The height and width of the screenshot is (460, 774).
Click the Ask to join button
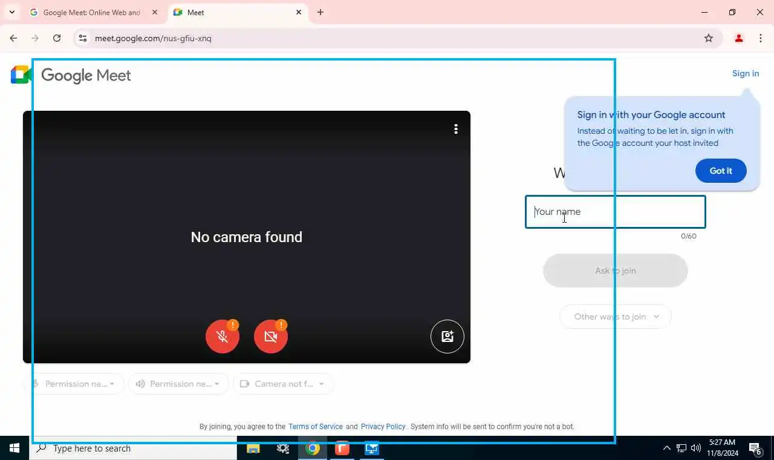[x=616, y=271]
